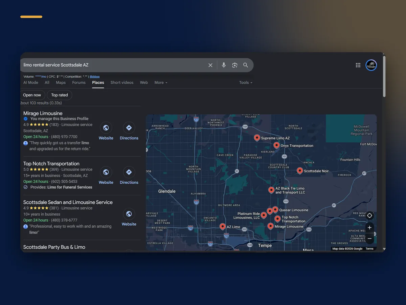Click the Glendale label on the map

click(167, 191)
